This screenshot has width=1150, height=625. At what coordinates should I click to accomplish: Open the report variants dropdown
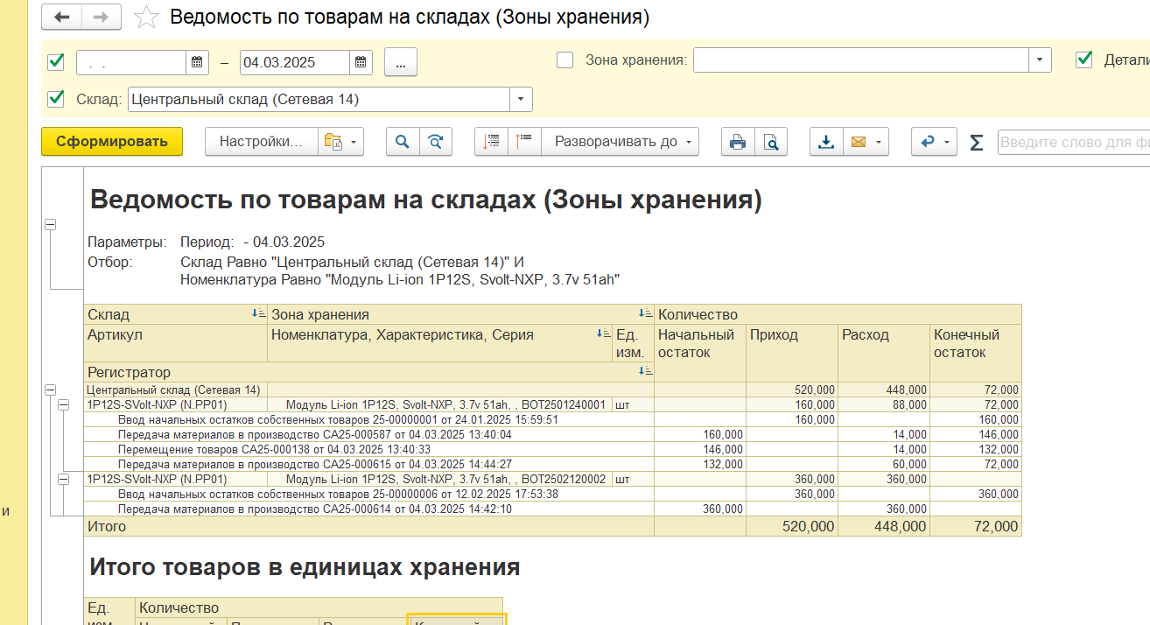[340, 142]
